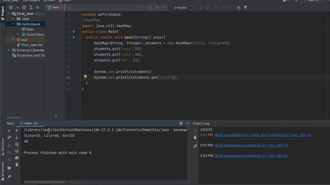Select First_test.iml file in tree
This screenshot has width=330, height=185.
click(30, 45)
